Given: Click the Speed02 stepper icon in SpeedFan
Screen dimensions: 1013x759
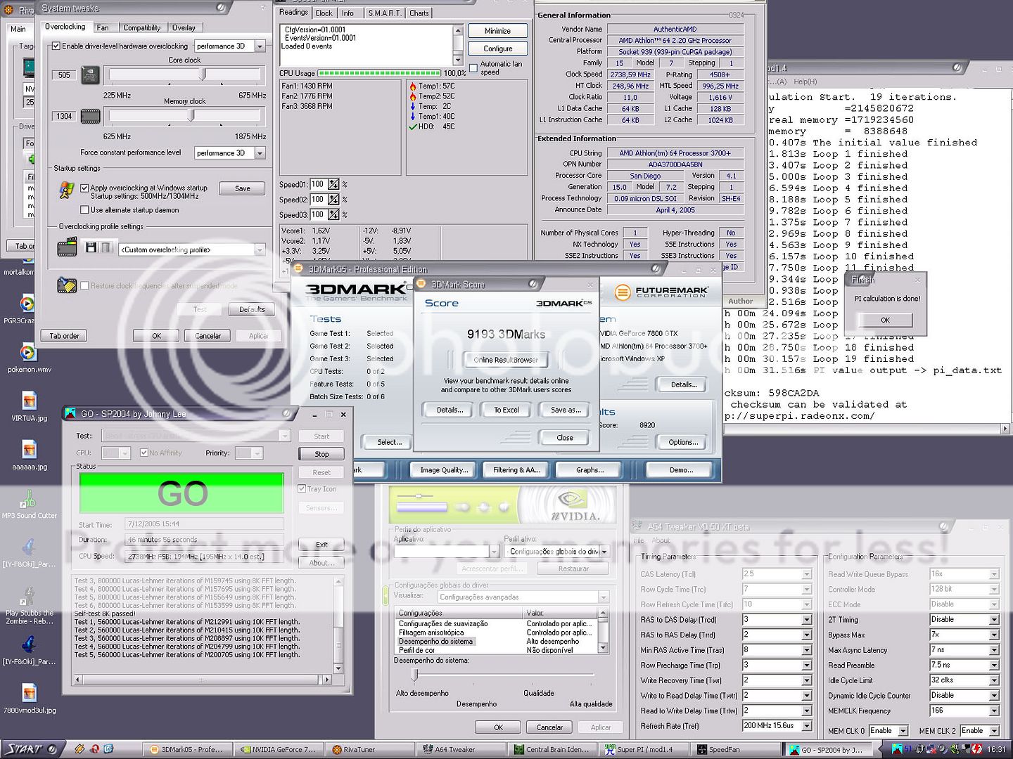Looking at the screenshot, I should (333, 200).
